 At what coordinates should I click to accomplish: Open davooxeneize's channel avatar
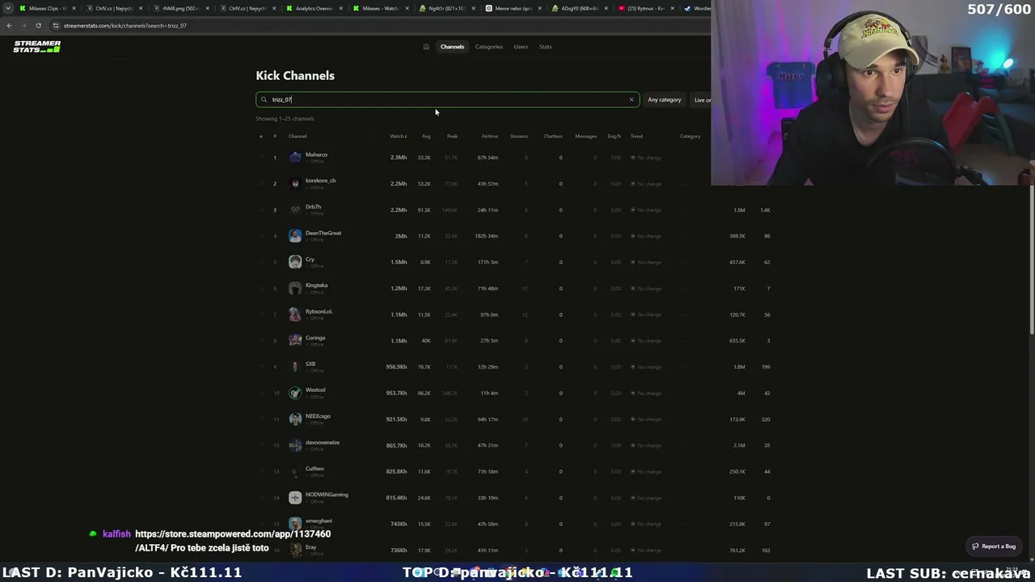(295, 445)
